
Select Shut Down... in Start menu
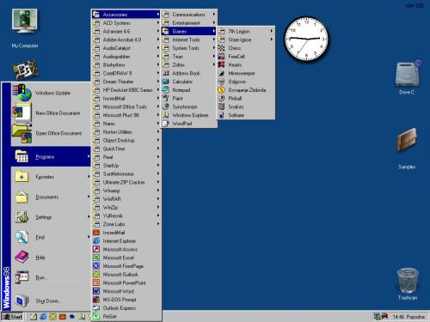point(51,301)
